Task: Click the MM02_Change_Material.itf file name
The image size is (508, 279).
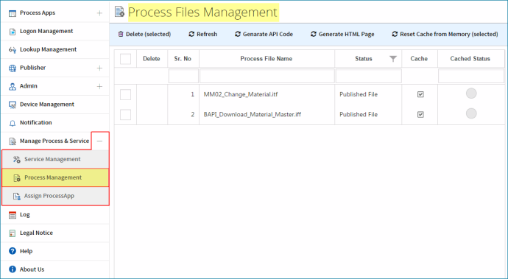Action: pos(241,94)
